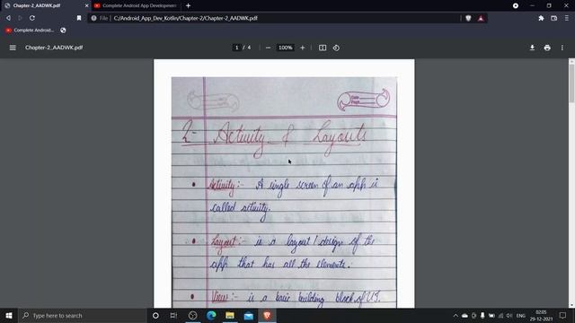Open the notification center
The width and height of the screenshot is (575, 323).
tap(562, 315)
